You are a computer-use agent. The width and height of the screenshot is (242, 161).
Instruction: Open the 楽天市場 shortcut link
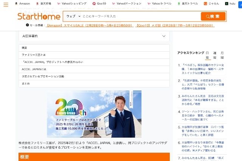44,3
